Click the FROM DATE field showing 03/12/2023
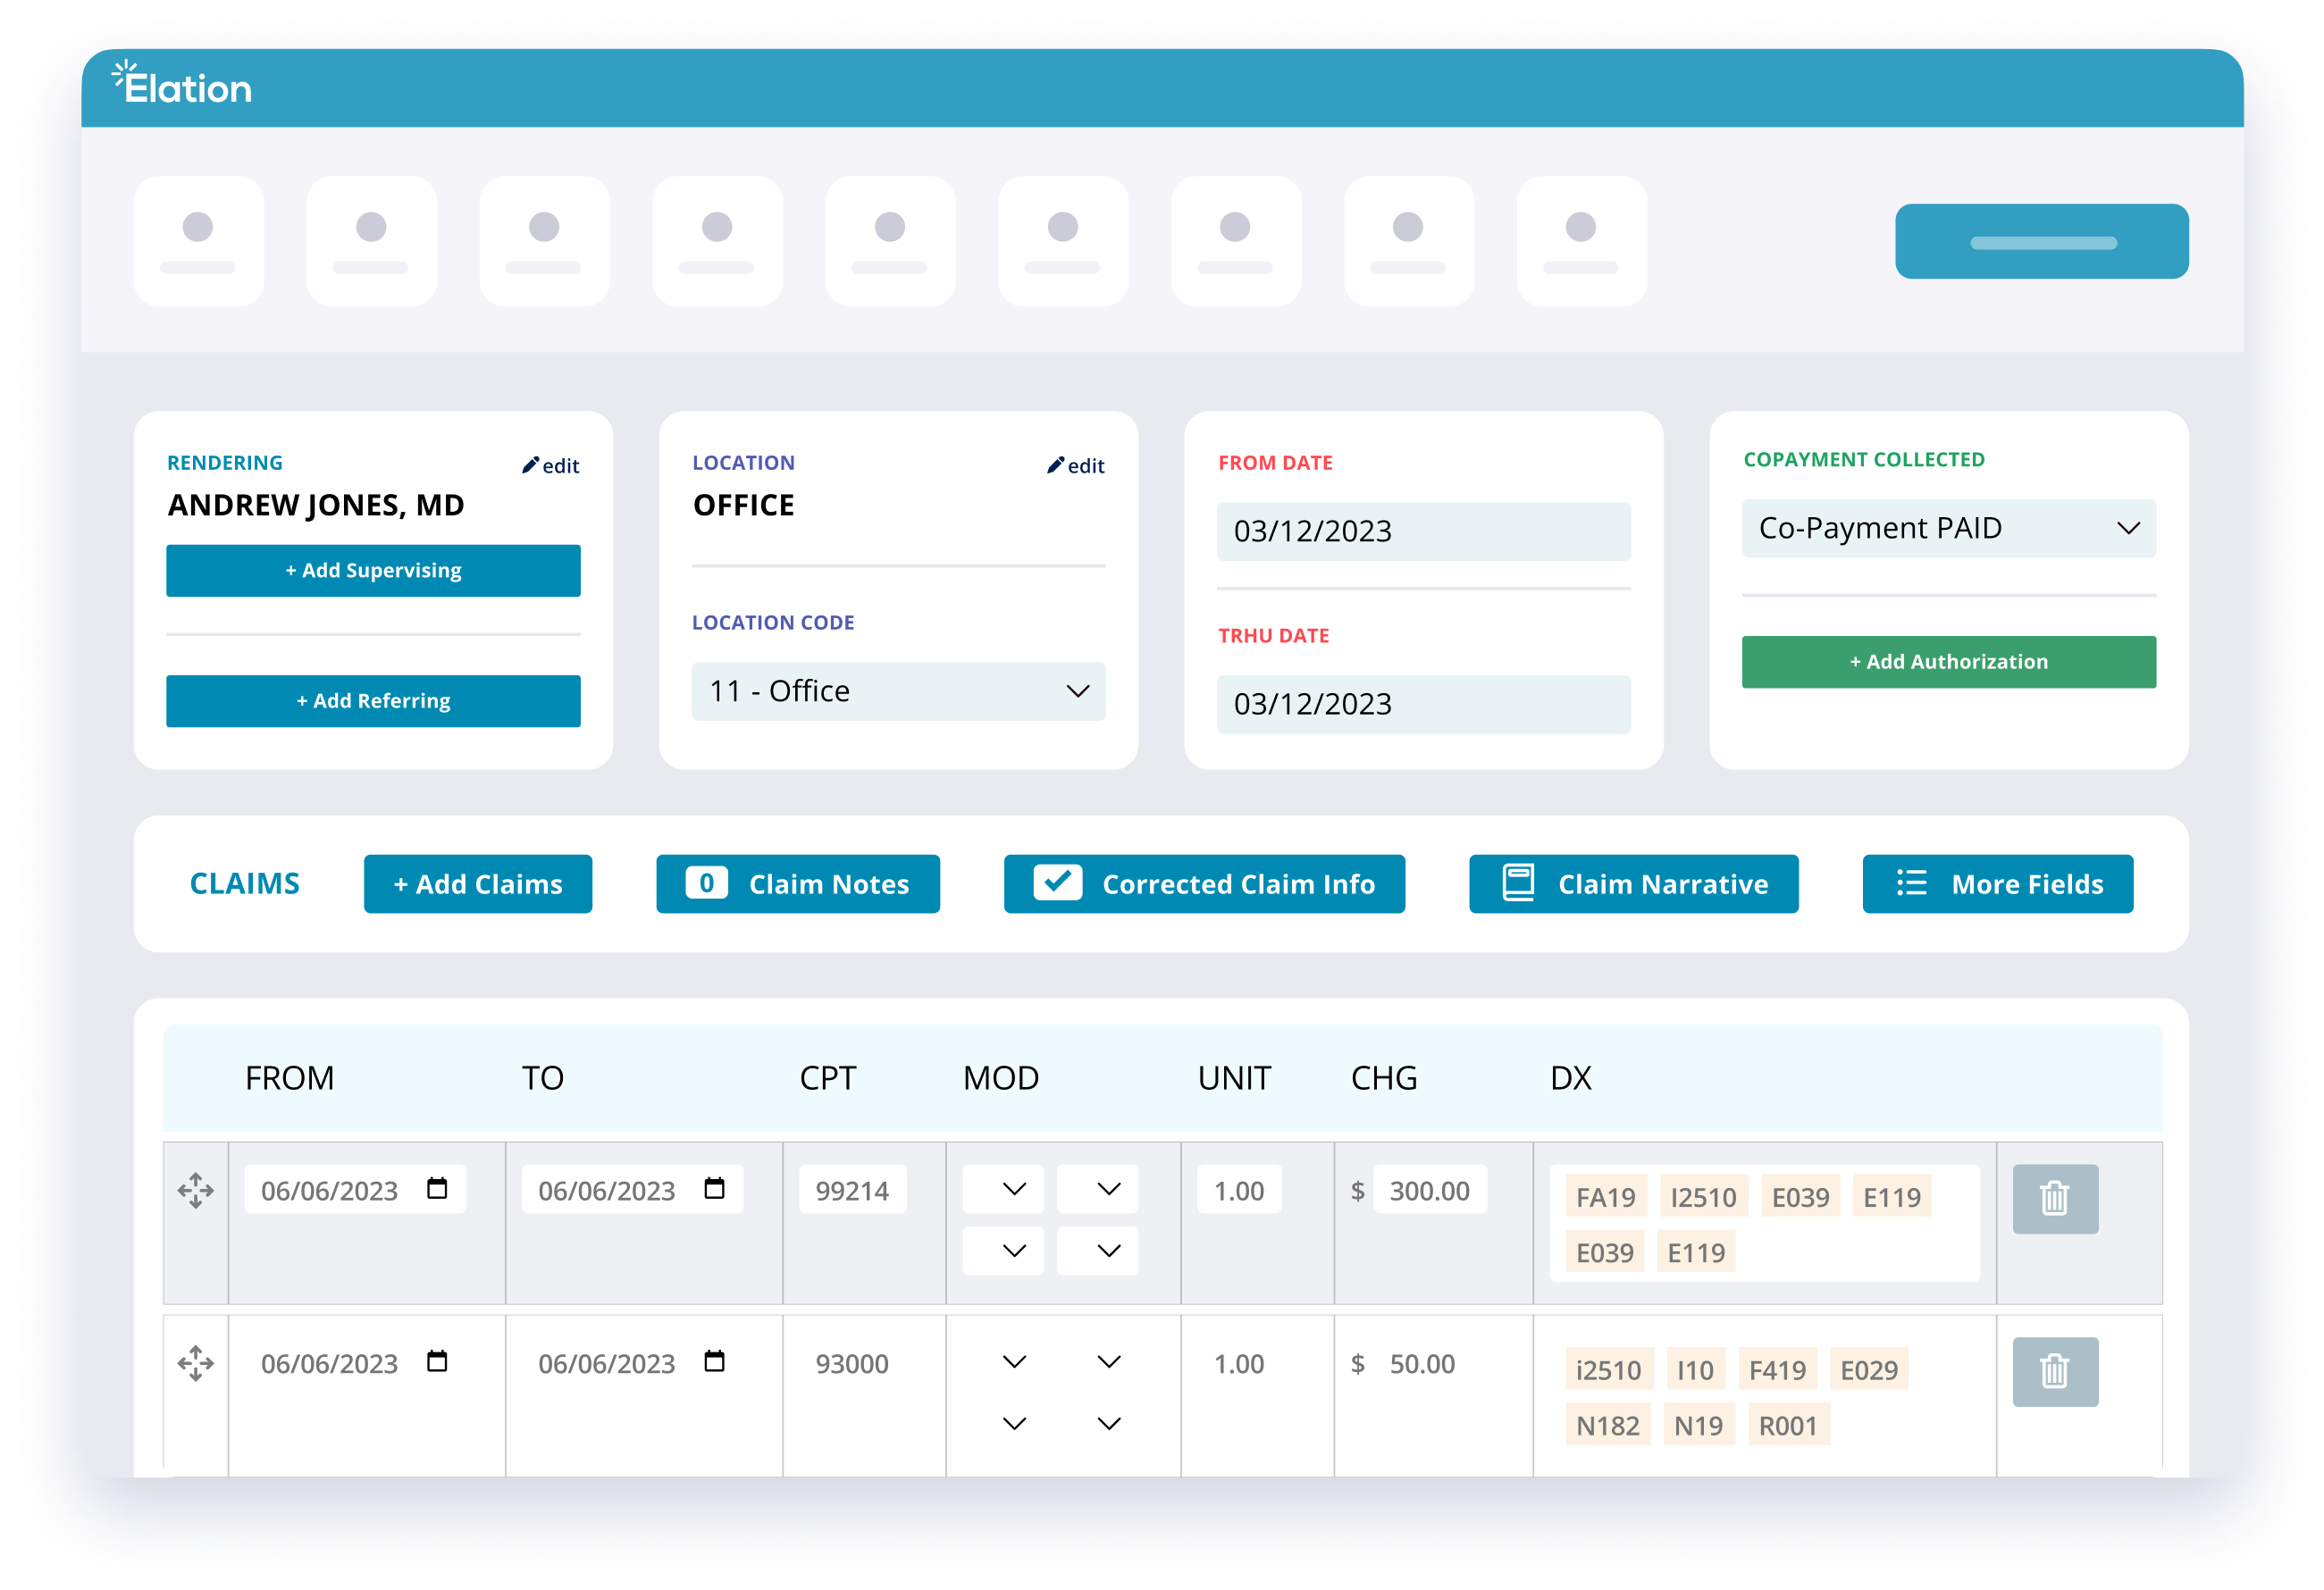The width and height of the screenshot is (2324, 1590). pyautogui.click(x=1423, y=531)
